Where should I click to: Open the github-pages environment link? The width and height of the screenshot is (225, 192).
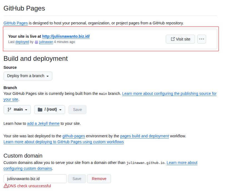[x=74, y=136]
